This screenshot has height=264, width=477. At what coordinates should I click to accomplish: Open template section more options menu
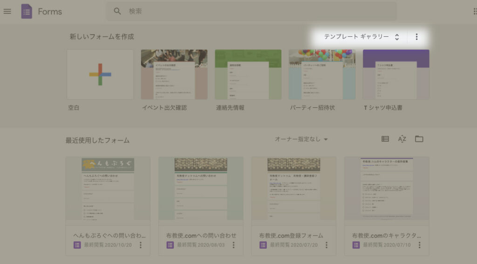click(417, 37)
